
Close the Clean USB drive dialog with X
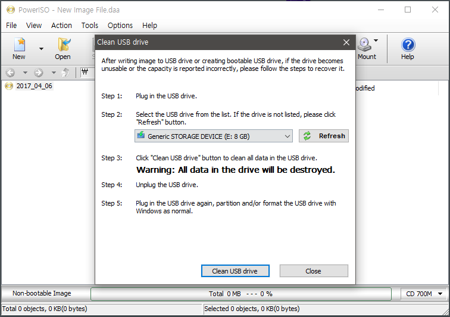point(346,42)
